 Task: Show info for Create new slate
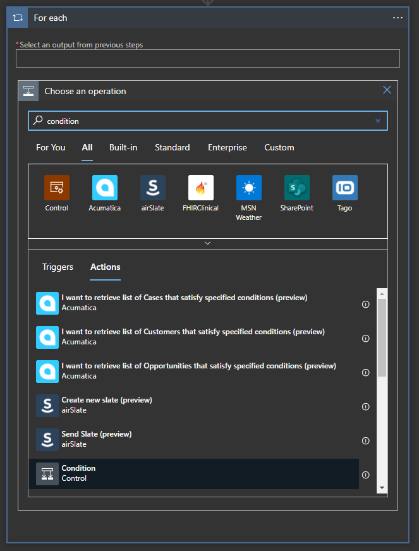(x=365, y=406)
